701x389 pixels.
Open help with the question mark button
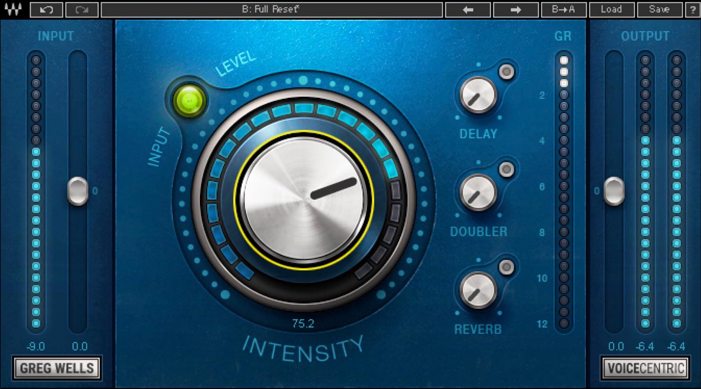[x=692, y=9]
